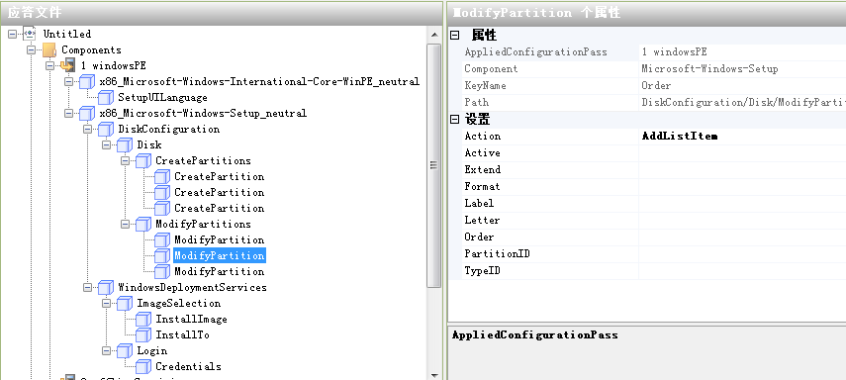Click the PartitionID property value field
Viewport: 846px width, 380px height.
[x=742, y=253]
